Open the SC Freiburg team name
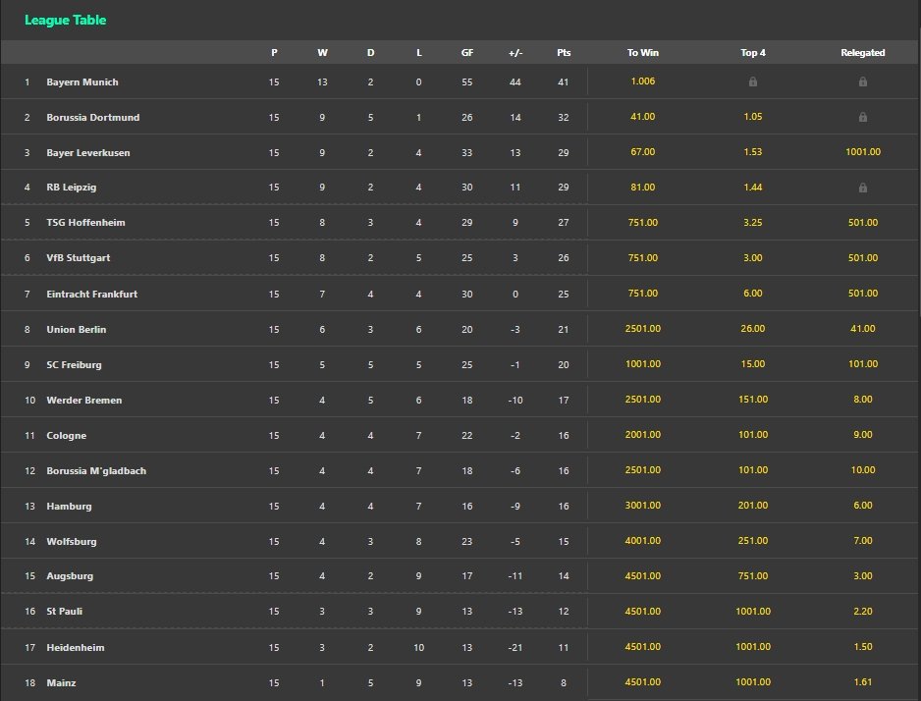This screenshot has width=921, height=701. [74, 364]
